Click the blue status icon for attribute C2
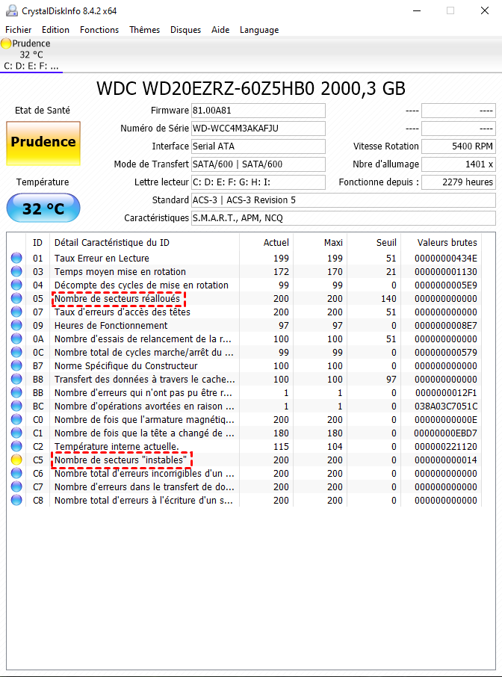The height and width of the screenshot is (677, 502). pyautogui.click(x=16, y=447)
